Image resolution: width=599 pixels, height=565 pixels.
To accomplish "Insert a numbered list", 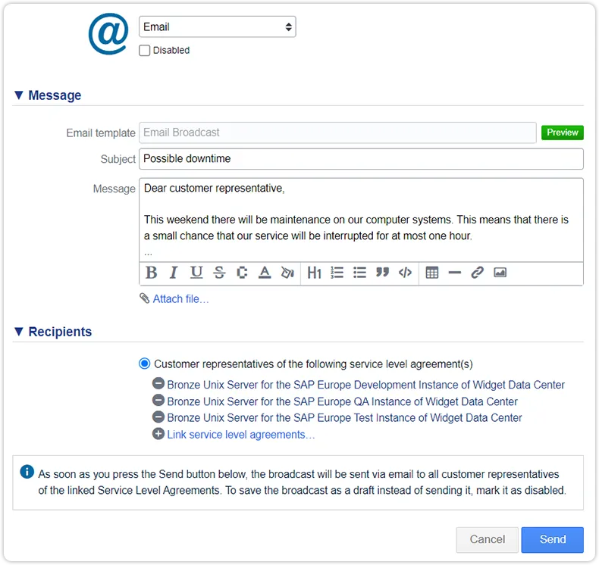I will pyautogui.click(x=337, y=273).
